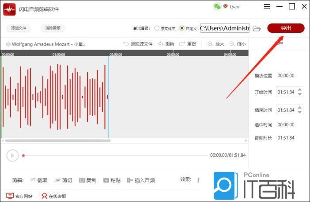Decrease 开始时间 with down arrow

pos(300,94)
